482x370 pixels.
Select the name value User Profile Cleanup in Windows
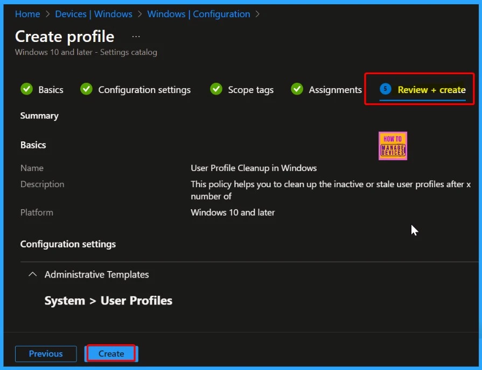254,168
